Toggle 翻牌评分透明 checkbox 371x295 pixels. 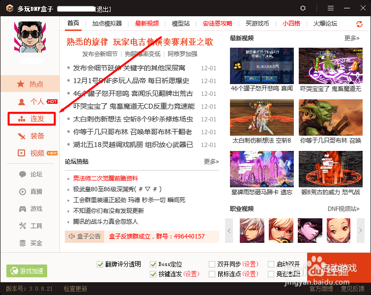[100, 264]
